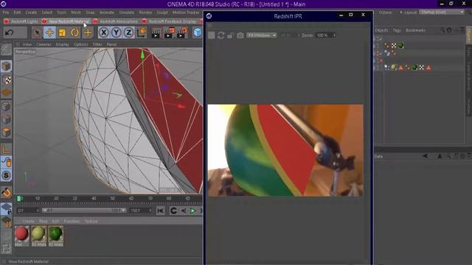Activate the Scale tool

click(x=62, y=32)
